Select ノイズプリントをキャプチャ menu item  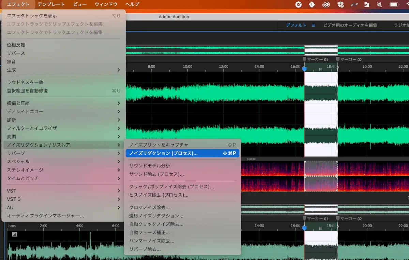[x=158, y=145]
